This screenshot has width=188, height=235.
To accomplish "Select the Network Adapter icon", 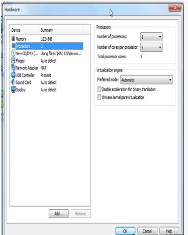I will coord(13,68).
